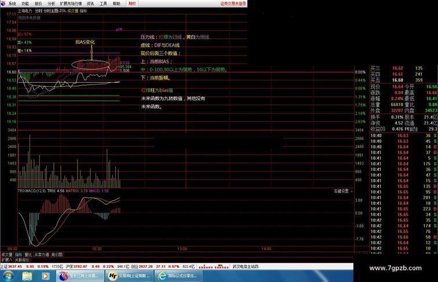Viewport: 438px width, 282px height.
Task: Click the 买三 price 16.62 row
Action: [x=404, y=68]
